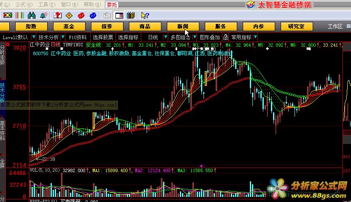This screenshot has height=202, width=351.
Task: Click 选择指标 in the chart toolbar
Action: [128, 37]
